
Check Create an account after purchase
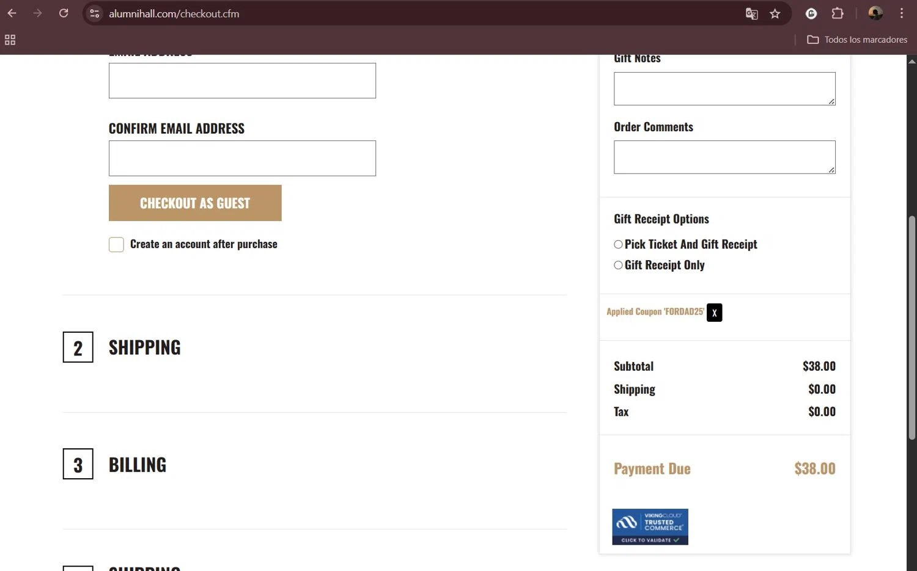coord(116,244)
